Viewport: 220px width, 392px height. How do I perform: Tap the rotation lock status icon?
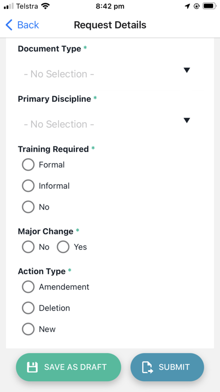(x=197, y=6)
